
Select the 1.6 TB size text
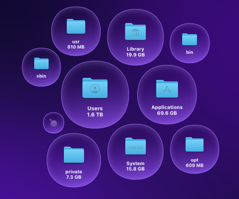pos(95,115)
